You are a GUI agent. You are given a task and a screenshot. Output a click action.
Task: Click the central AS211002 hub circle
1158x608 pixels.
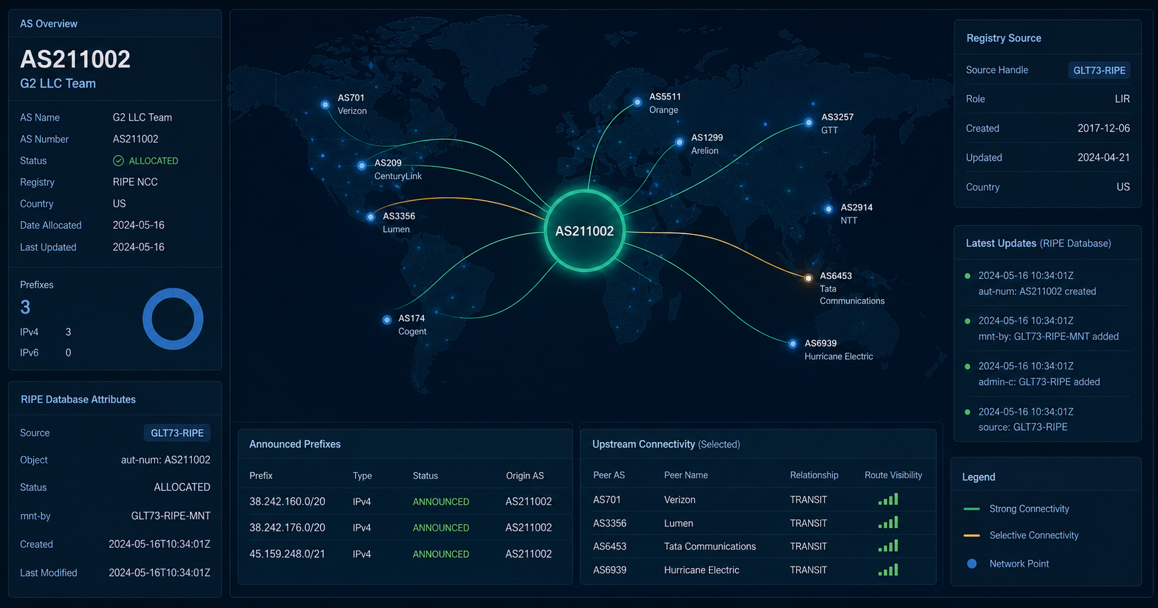[x=585, y=231]
